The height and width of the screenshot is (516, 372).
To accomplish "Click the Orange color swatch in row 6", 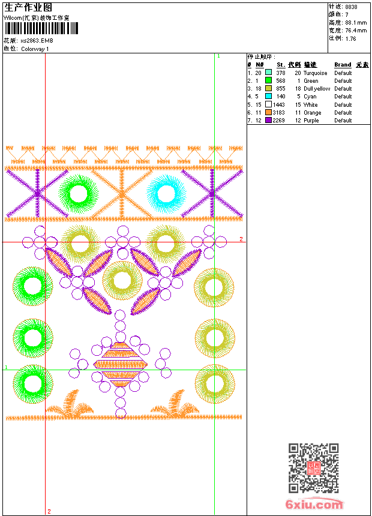I will point(268,112).
